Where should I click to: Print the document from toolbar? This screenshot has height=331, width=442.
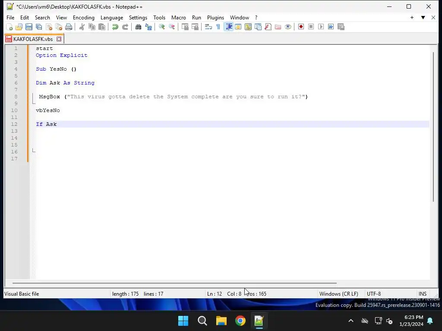pyautogui.click(x=69, y=27)
